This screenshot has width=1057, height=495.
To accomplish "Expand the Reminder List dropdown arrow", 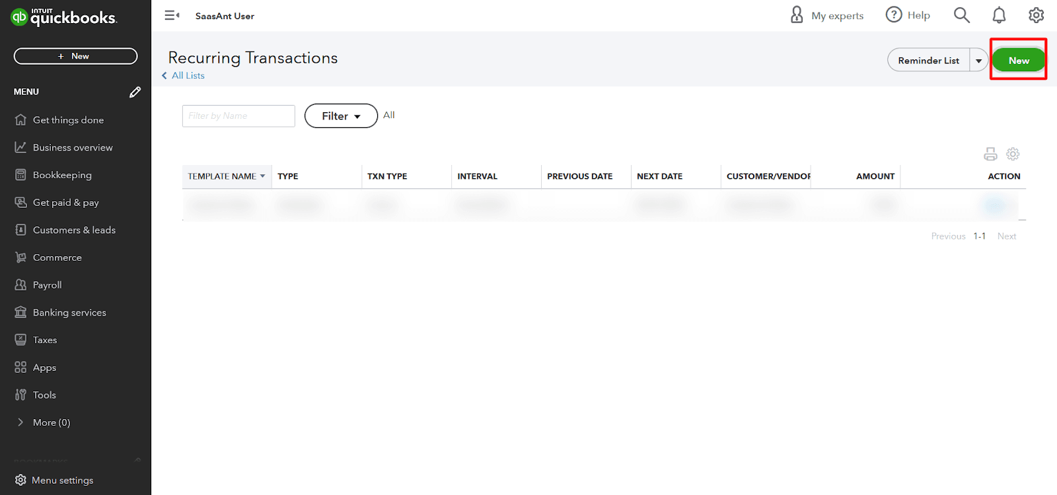I will click(978, 60).
